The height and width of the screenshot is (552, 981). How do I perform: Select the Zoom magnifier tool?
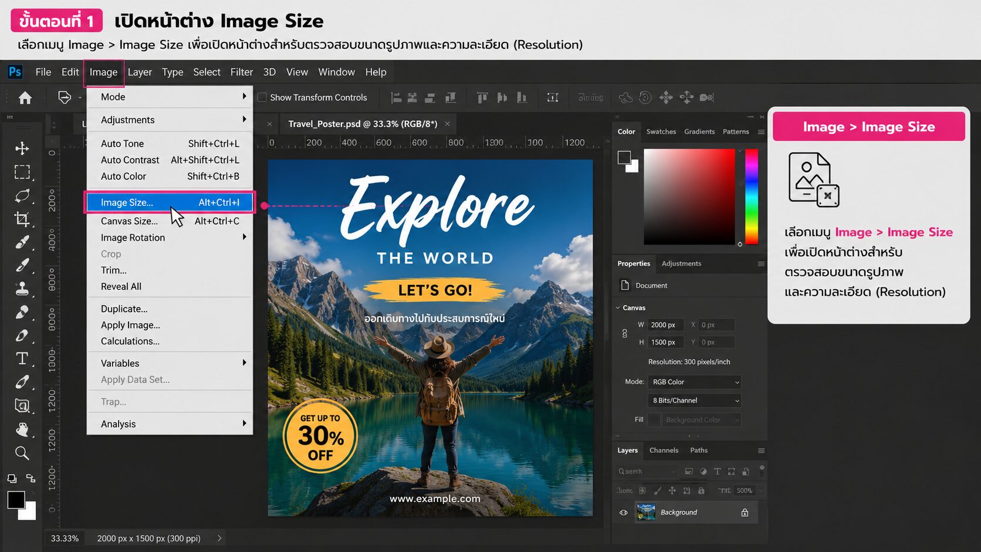pos(22,453)
